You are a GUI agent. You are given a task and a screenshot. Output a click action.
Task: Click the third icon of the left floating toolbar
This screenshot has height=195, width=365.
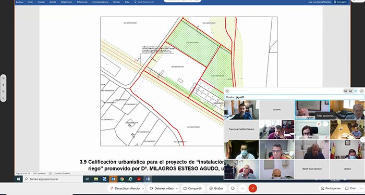(x=3, y=92)
